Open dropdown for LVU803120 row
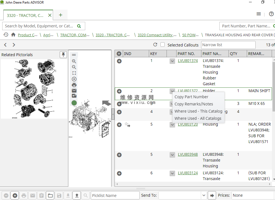Screen dimensions: 275x200 pyautogui.click(x=172, y=125)
